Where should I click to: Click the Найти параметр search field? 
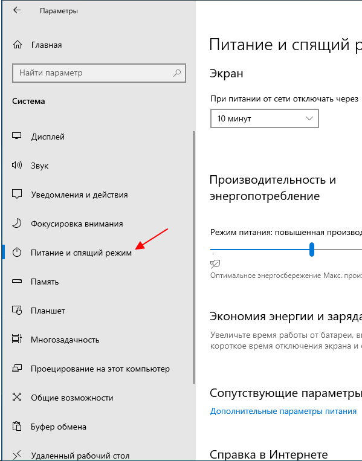(x=99, y=73)
